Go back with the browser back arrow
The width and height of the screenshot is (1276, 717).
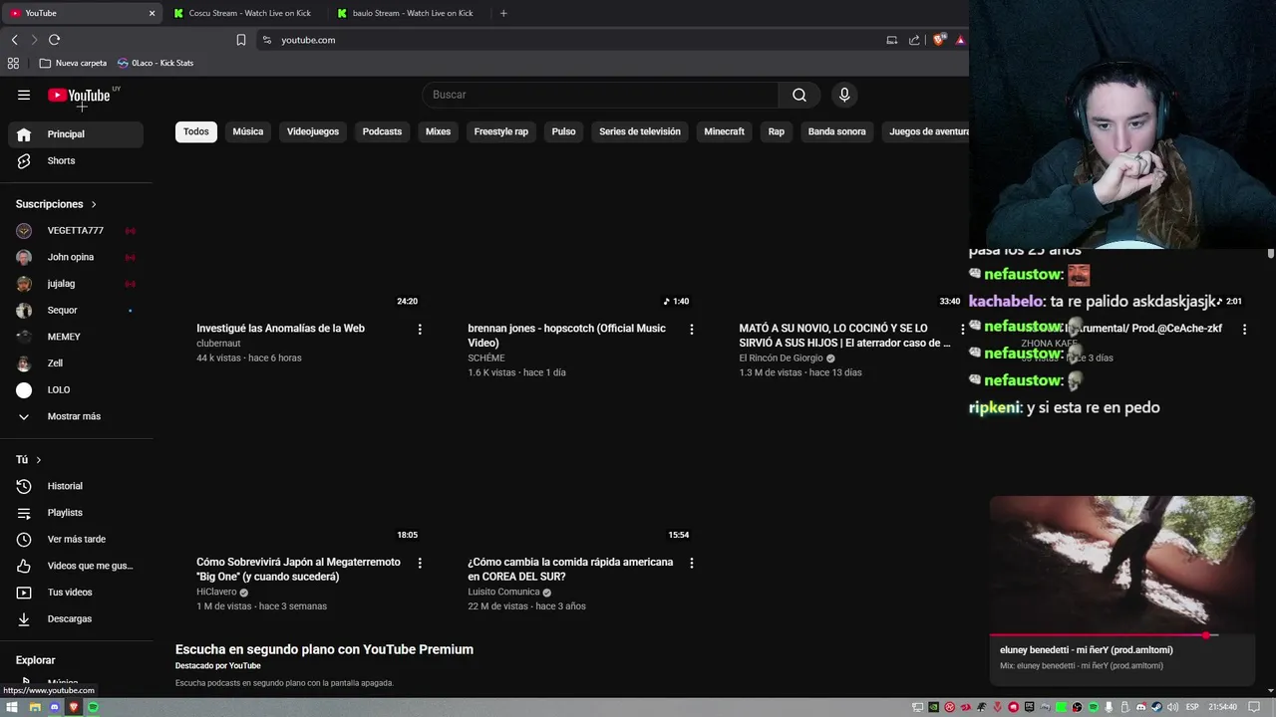pos(14,40)
